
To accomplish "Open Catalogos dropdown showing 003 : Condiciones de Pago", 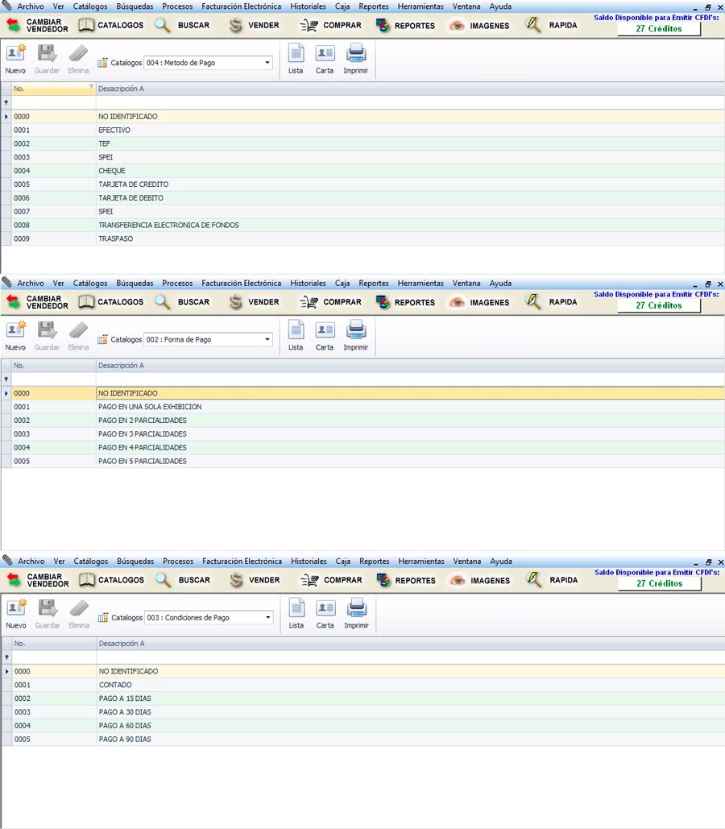I will (x=209, y=617).
